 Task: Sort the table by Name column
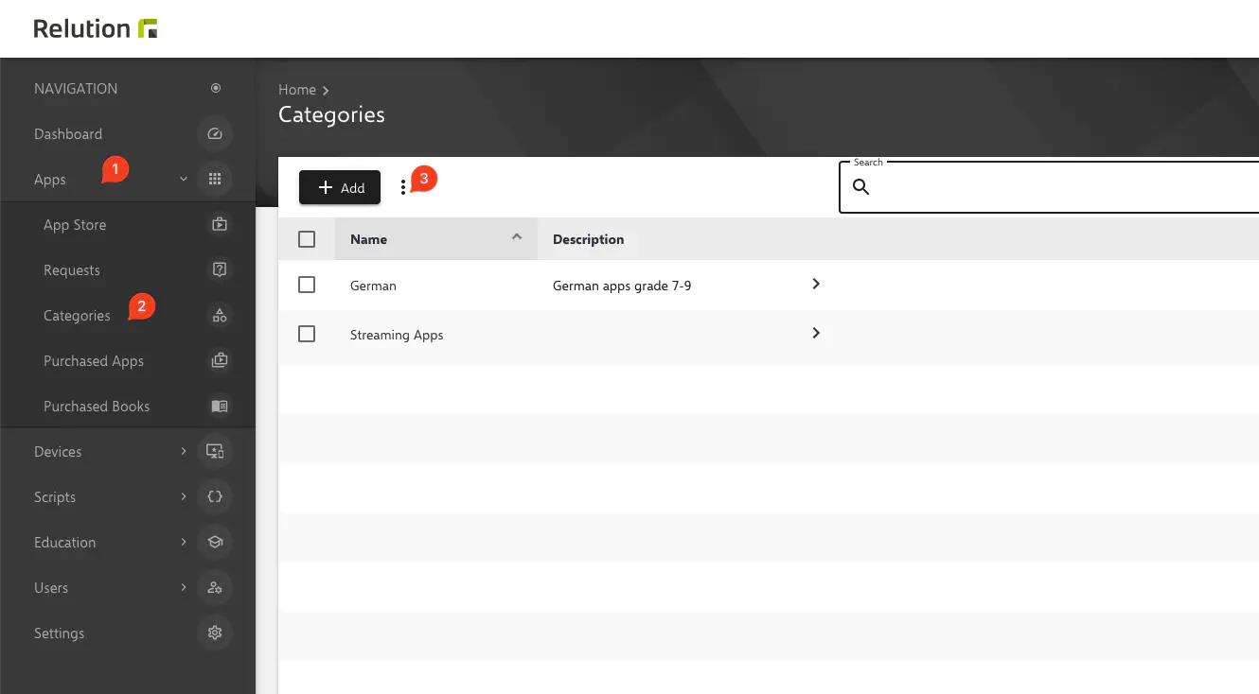click(x=369, y=239)
